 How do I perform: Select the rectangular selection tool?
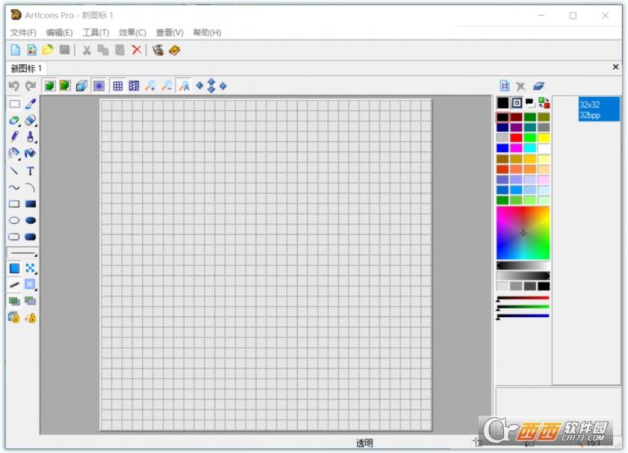[x=14, y=104]
